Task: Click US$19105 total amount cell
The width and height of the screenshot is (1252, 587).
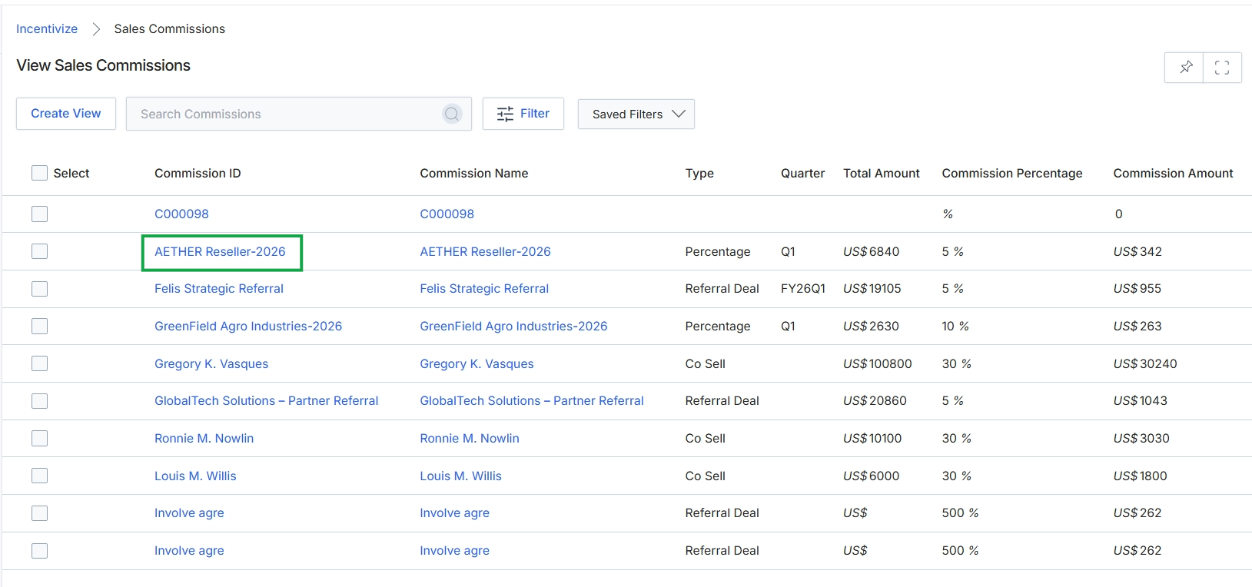Action: 872,289
